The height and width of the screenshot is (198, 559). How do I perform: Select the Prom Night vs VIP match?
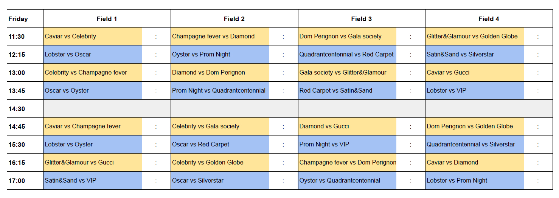click(x=347, y=145)
